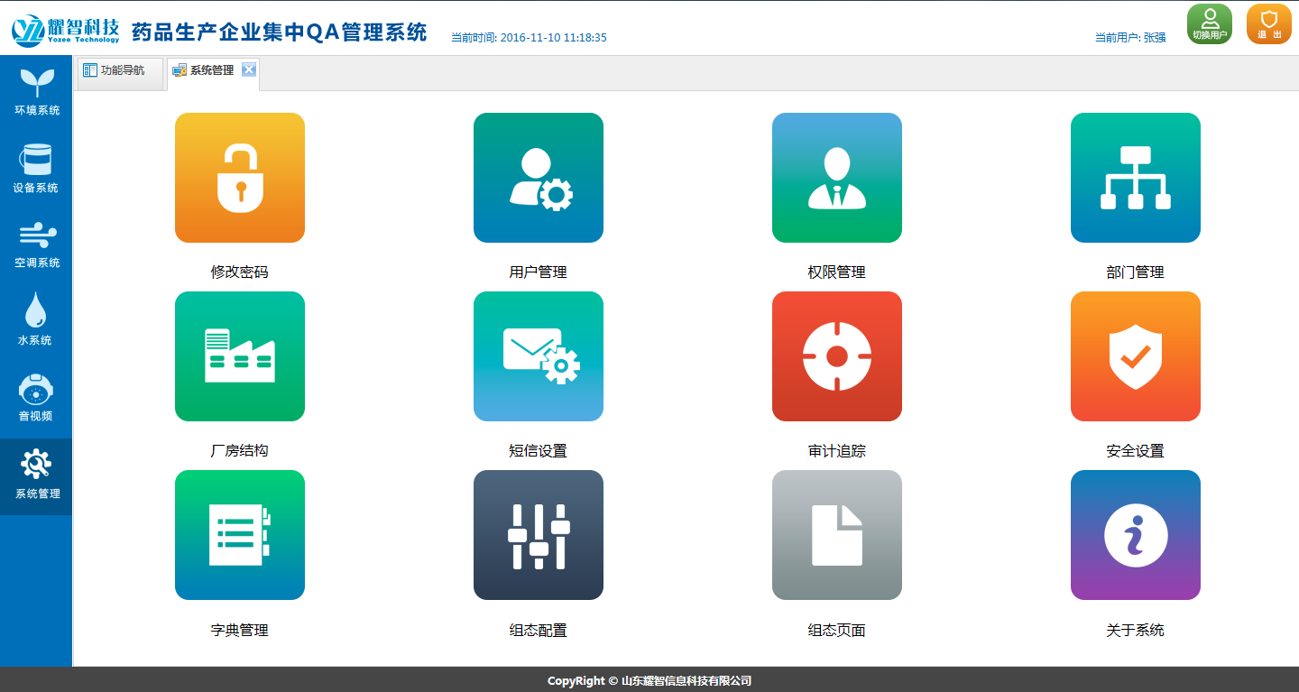The width and height of the screenshot is (1299, 692).
Task: Open 用户管理 user settings icon
Action: point(538,178)
